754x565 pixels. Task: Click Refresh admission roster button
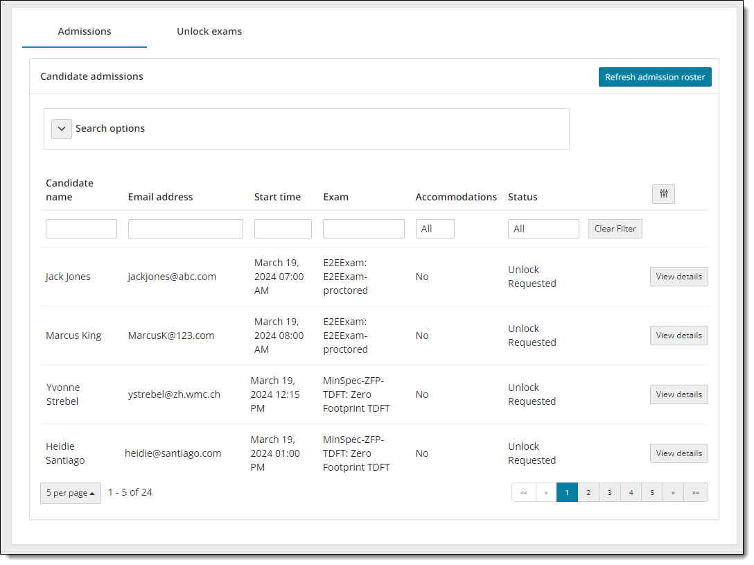tap(655, 77)
